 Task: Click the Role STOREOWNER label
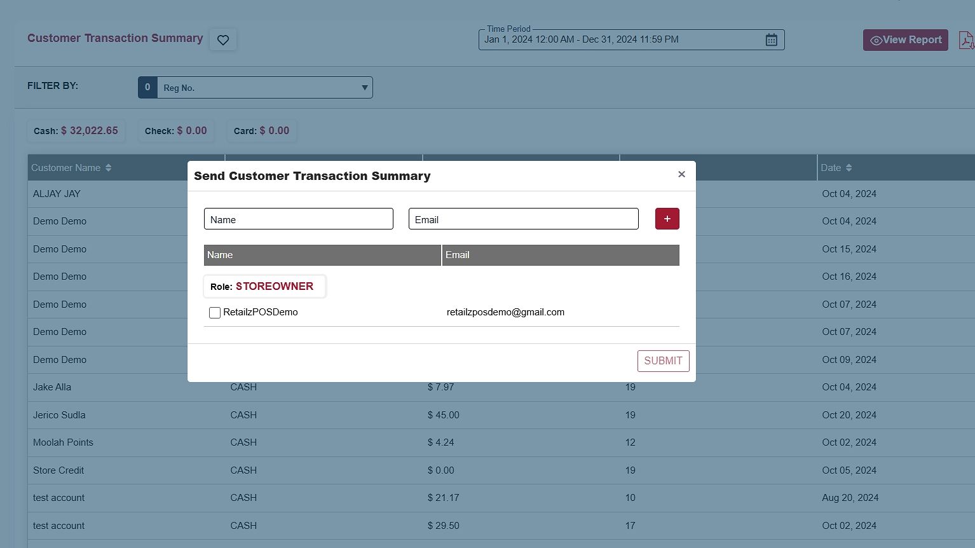click(264, 287)
